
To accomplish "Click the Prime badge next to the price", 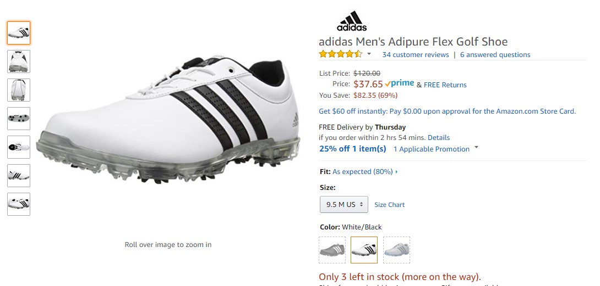I will click(400, 84).
